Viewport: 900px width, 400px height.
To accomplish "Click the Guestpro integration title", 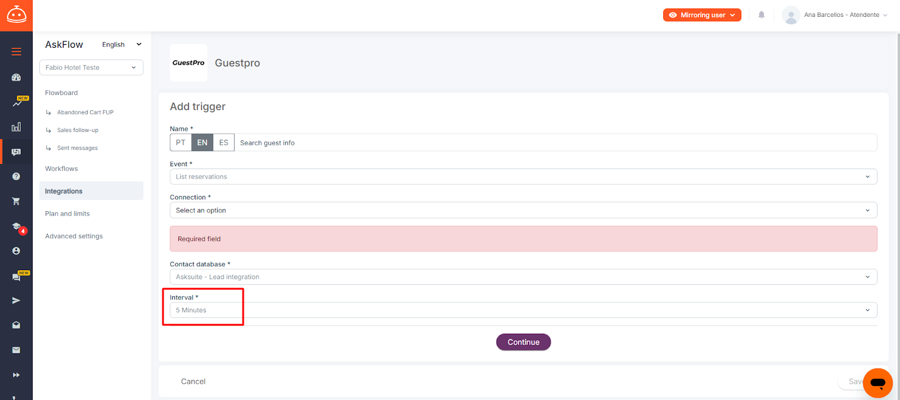I will pyautogui.click(x=237, y=63).
